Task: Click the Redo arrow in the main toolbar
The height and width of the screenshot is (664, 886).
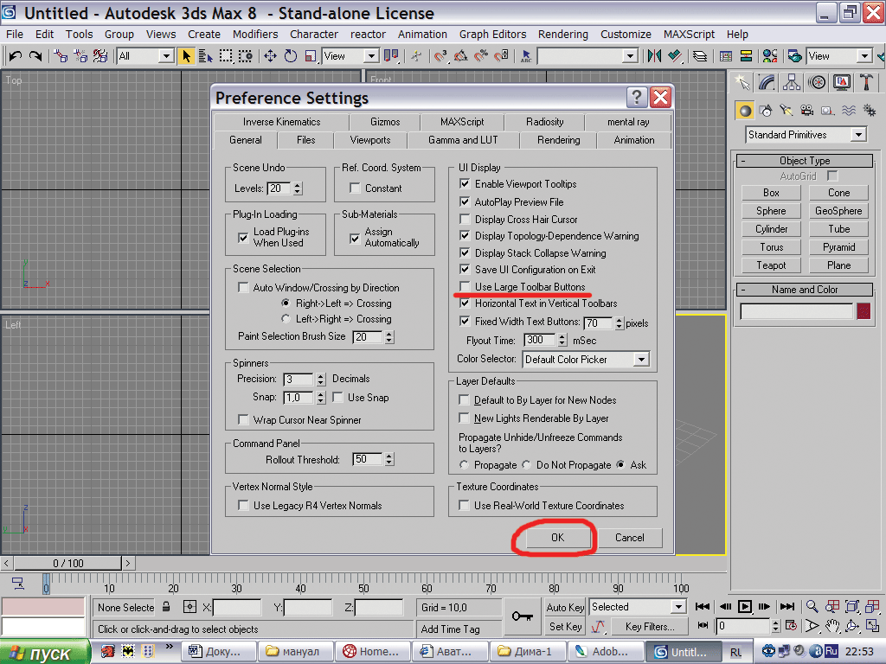Action: click(35, 56)
